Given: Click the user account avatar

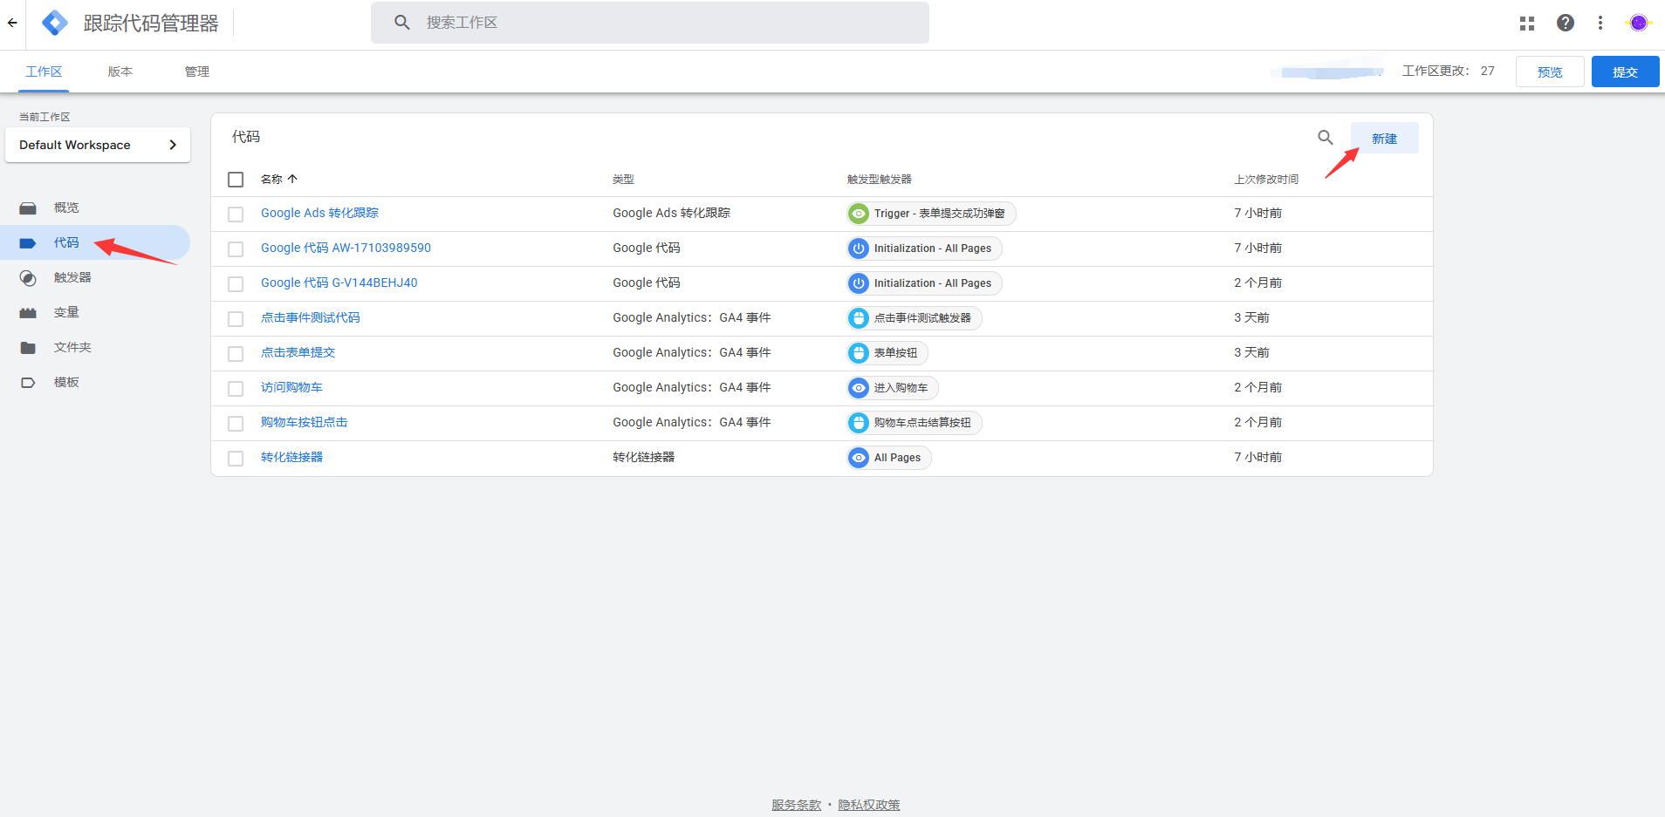Looking at the screenshot, I should tap(1638, 24).
